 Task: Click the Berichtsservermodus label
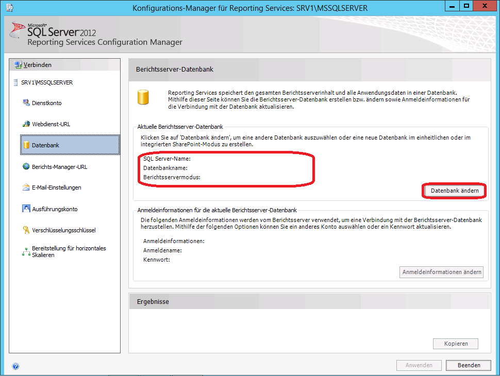172,177
